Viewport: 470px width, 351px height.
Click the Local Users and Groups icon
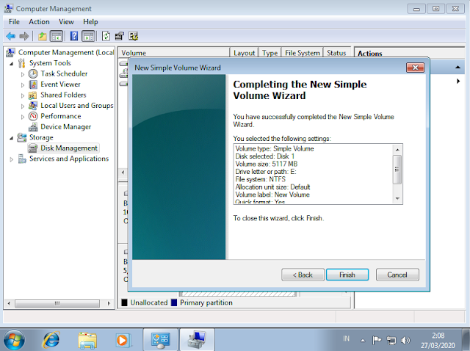pyautogui.click(x=33, y=106)
